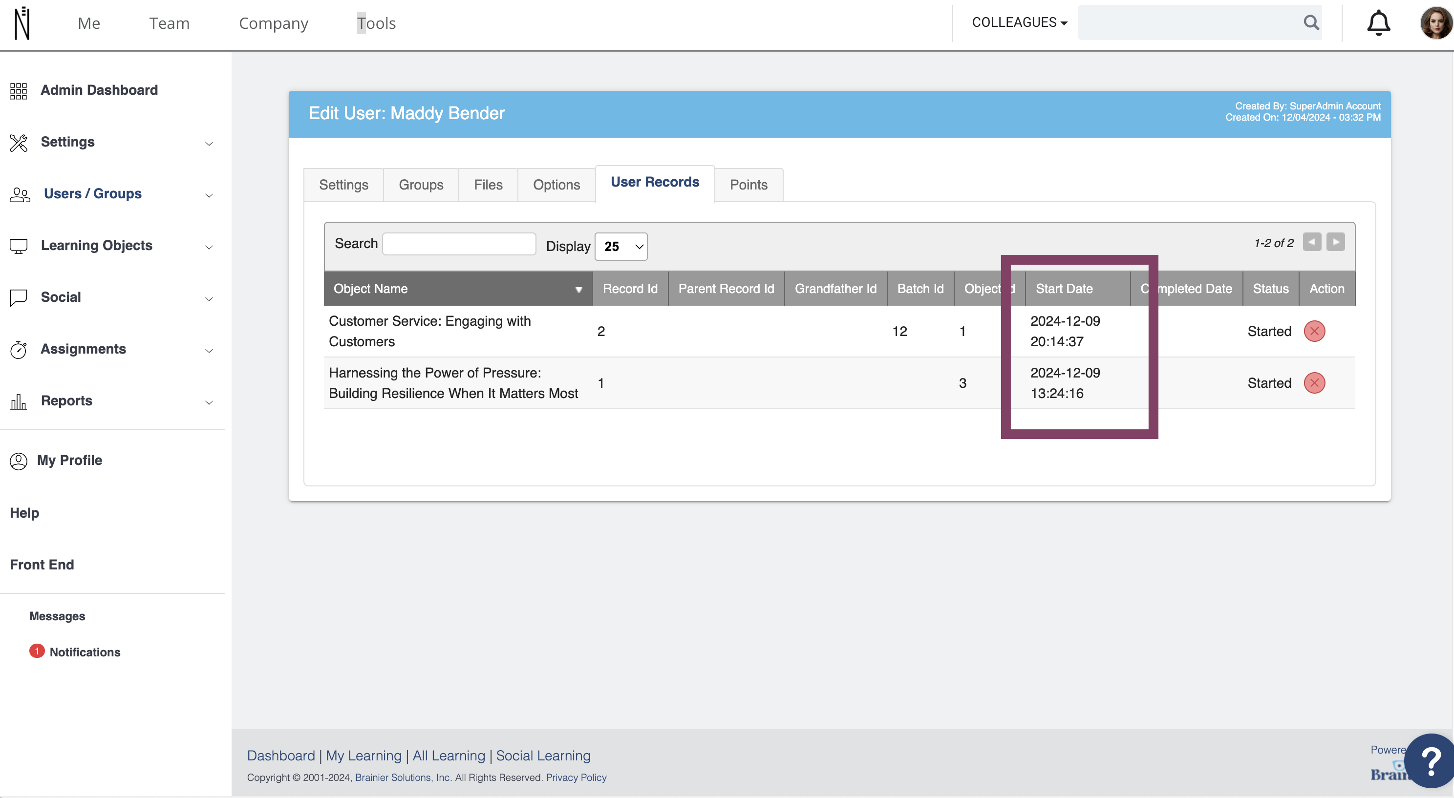Sort by Batch Id column header
1454x798 pixels.
[920, 289]
